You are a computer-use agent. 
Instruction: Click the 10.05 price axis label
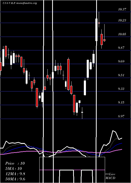[122, 34]
